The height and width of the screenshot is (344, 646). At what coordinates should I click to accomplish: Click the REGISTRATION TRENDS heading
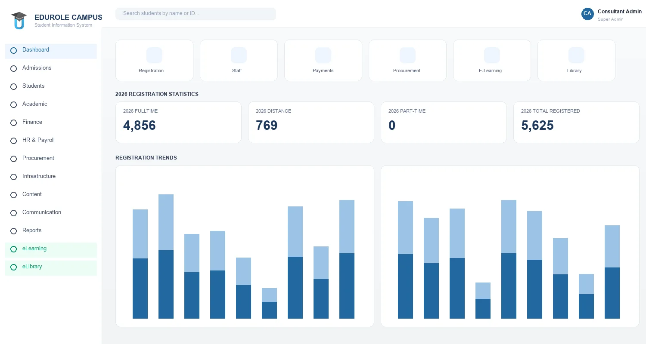146,158
